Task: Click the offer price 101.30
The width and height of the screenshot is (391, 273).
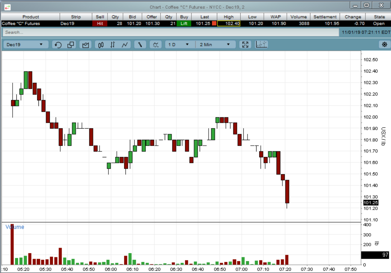Action: pyautogui.click(x=152, y=24)
